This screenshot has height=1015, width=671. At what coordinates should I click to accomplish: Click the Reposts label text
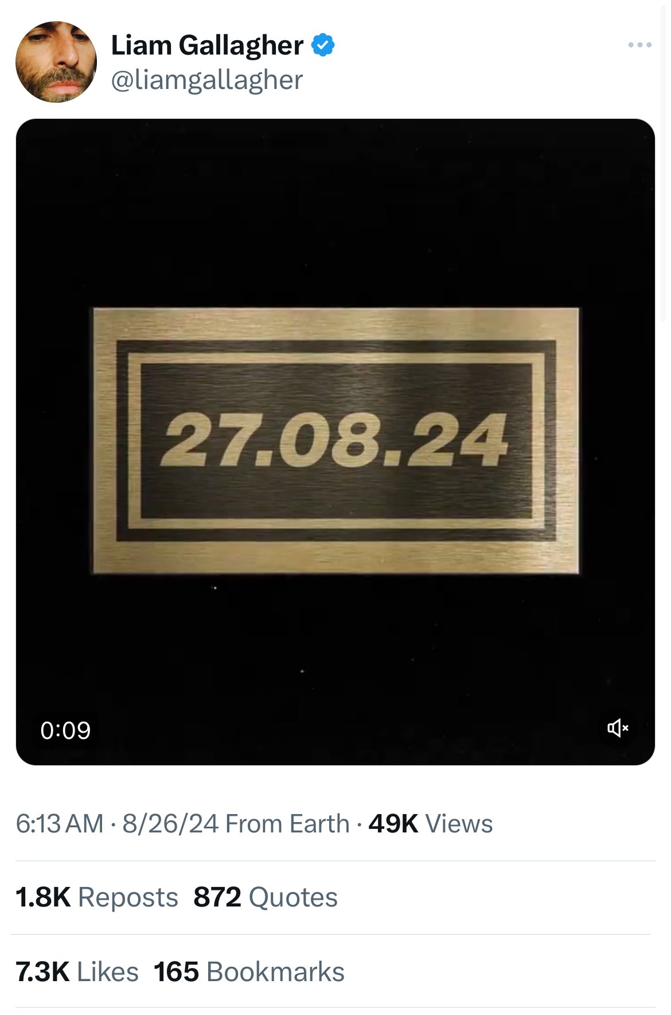coord(128,897)
